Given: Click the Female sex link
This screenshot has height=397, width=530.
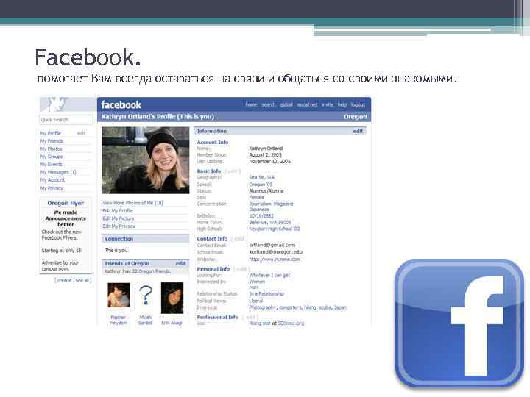Looking at the screenshot, I should [x=257, y=197].
